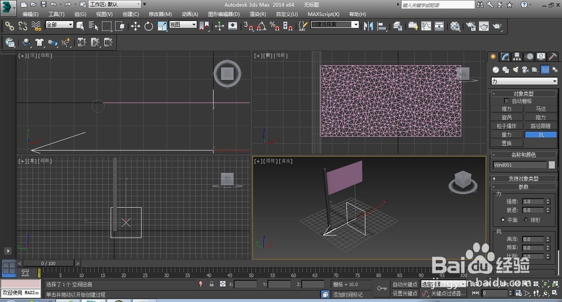562x302 pixels.
Task: Open the 渲染(R) menu
Action: 258,14
